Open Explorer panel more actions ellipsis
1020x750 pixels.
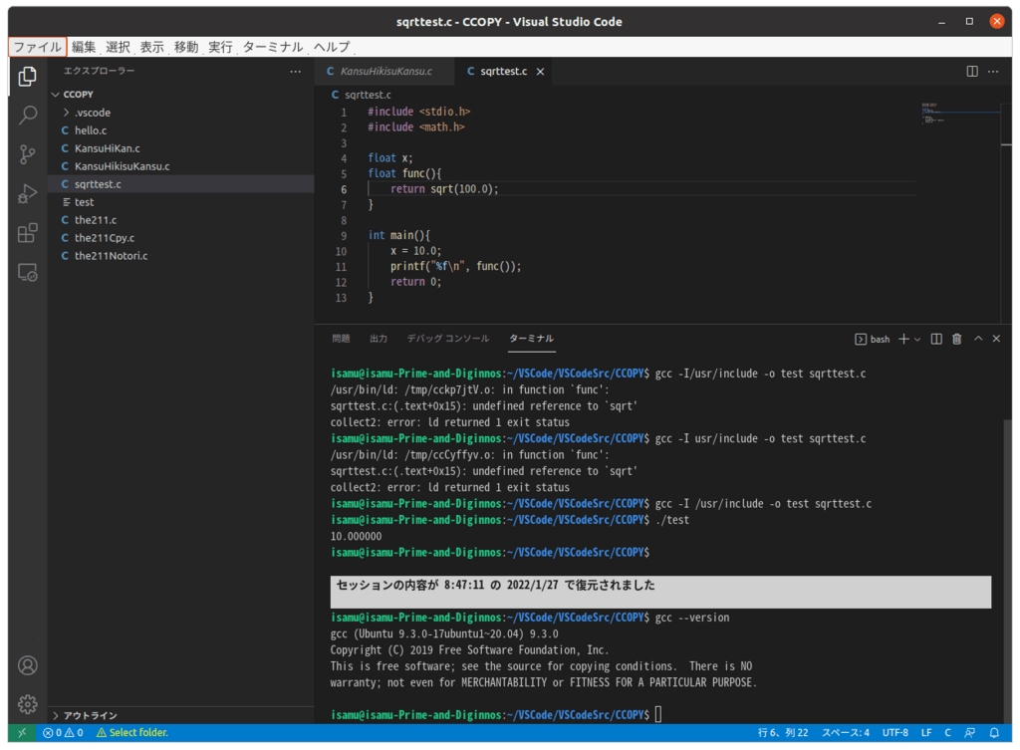tap(295, 71)
